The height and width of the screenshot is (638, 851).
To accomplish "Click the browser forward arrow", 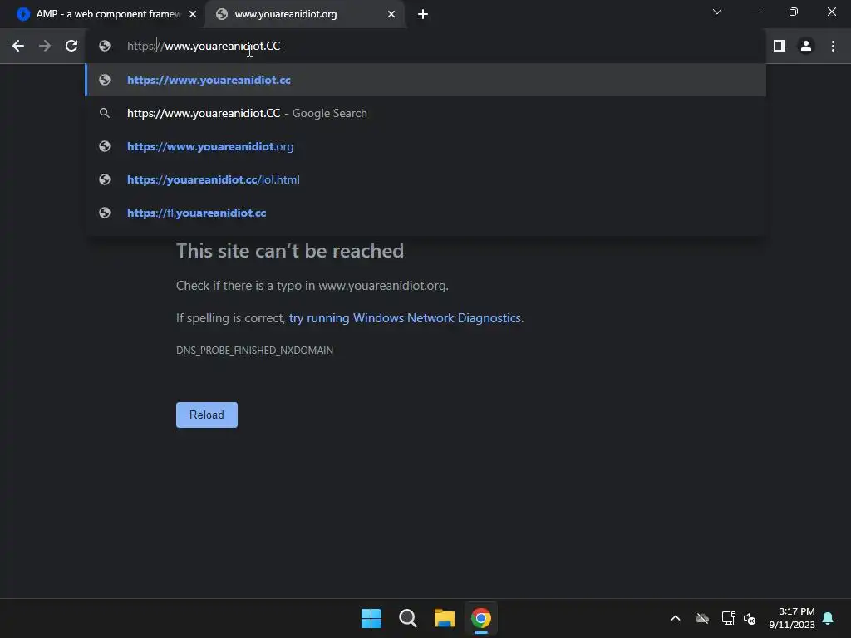I will tap(45, 47).
